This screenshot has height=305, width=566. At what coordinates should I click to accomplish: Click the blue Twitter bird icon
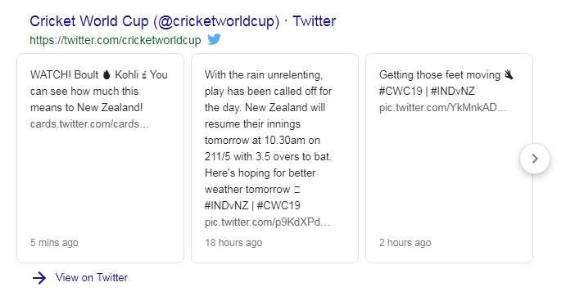coord(214,39)
